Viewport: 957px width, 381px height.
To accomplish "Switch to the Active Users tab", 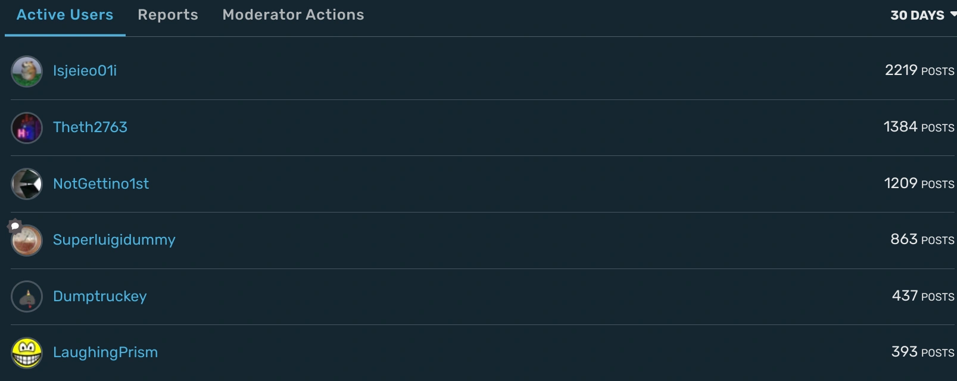I will coord(65,15).
